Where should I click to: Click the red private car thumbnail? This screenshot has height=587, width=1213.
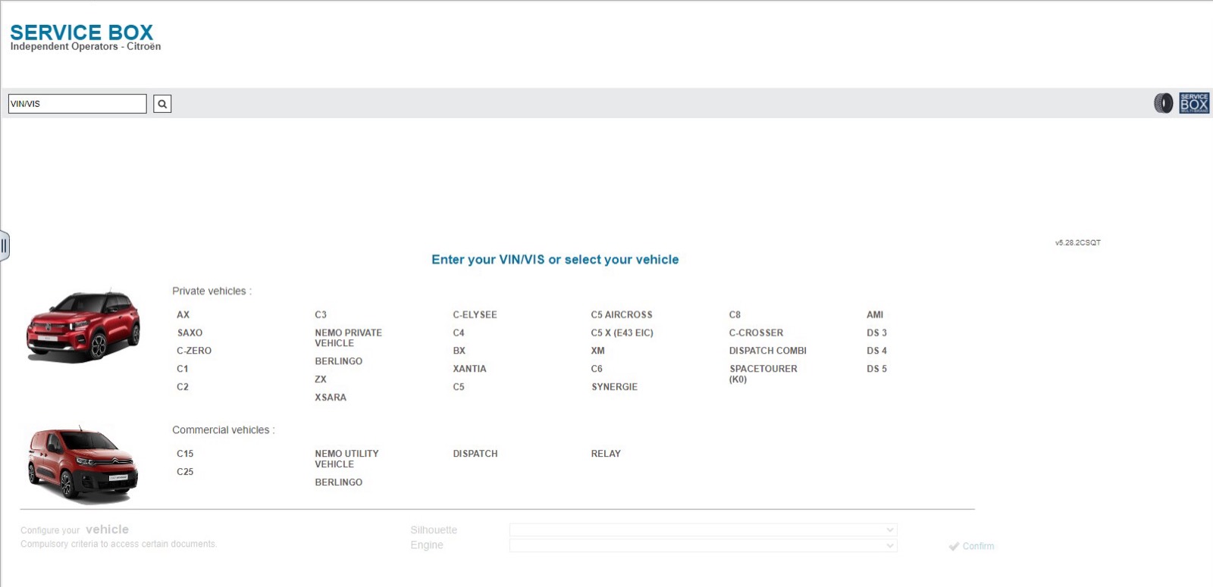[x=83, y=326]
